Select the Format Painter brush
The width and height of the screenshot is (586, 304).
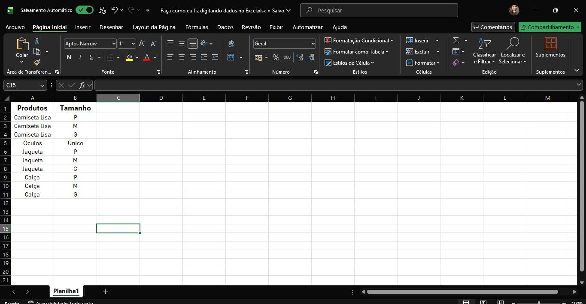(37, 63)
